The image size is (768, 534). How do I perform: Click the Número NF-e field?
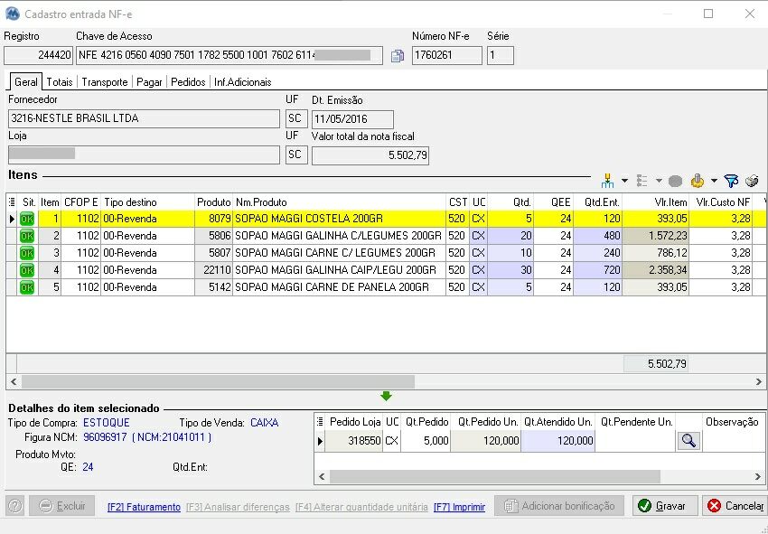(446, 55)
